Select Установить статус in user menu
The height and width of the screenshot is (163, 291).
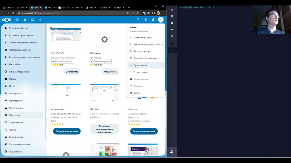coord(146,37)
